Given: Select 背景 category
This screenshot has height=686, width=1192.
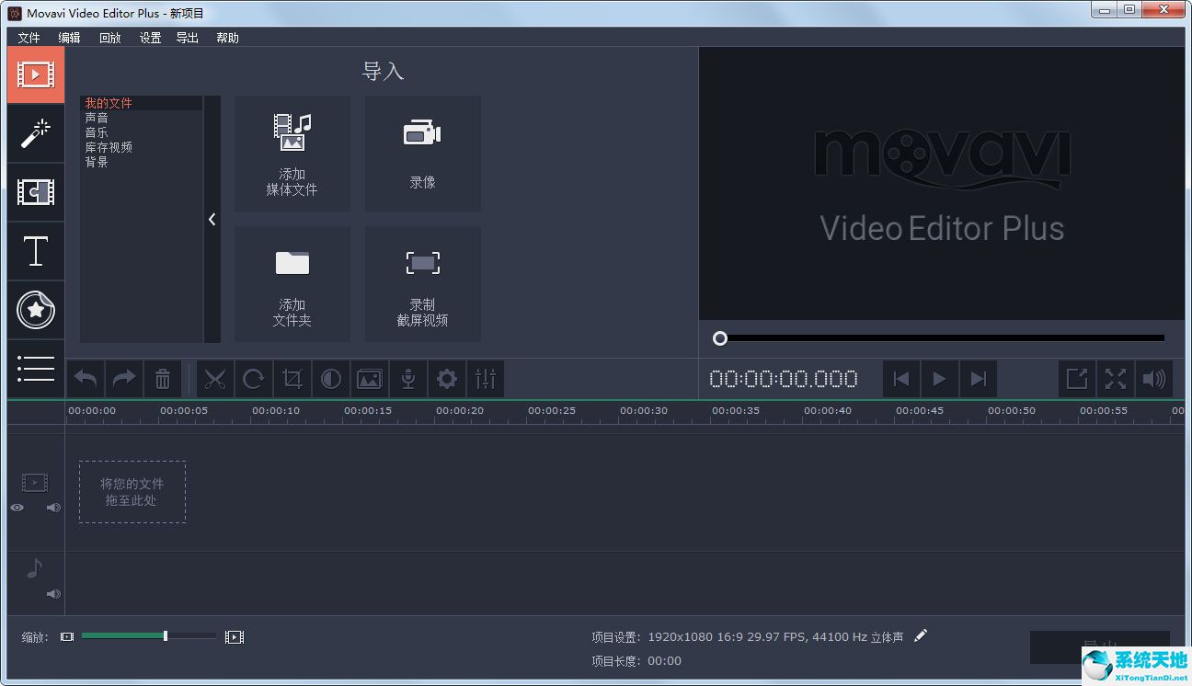Looking at the screenshot, I should coord(97,162).
